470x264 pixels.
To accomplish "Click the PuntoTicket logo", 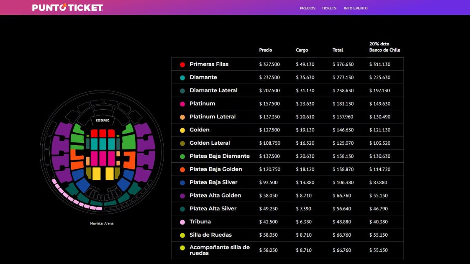I will (67, 7).
